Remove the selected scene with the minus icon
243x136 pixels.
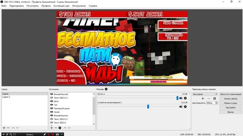8,128
